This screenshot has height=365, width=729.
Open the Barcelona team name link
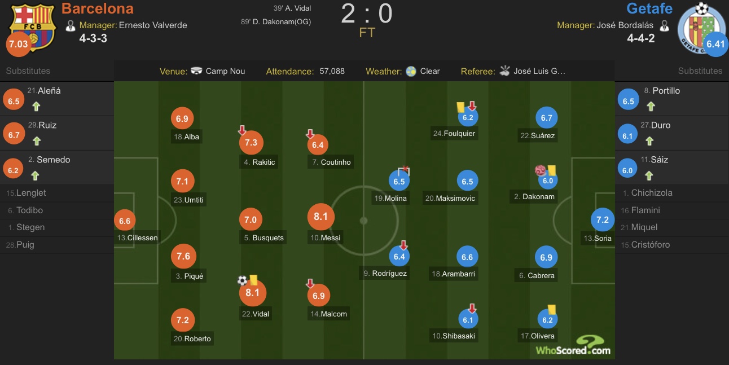point(98,8)
